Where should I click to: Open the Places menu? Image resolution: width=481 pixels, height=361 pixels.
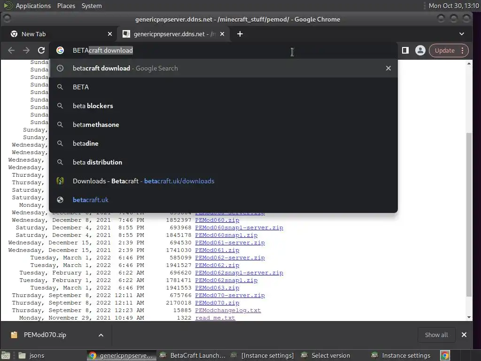[66, 6]
